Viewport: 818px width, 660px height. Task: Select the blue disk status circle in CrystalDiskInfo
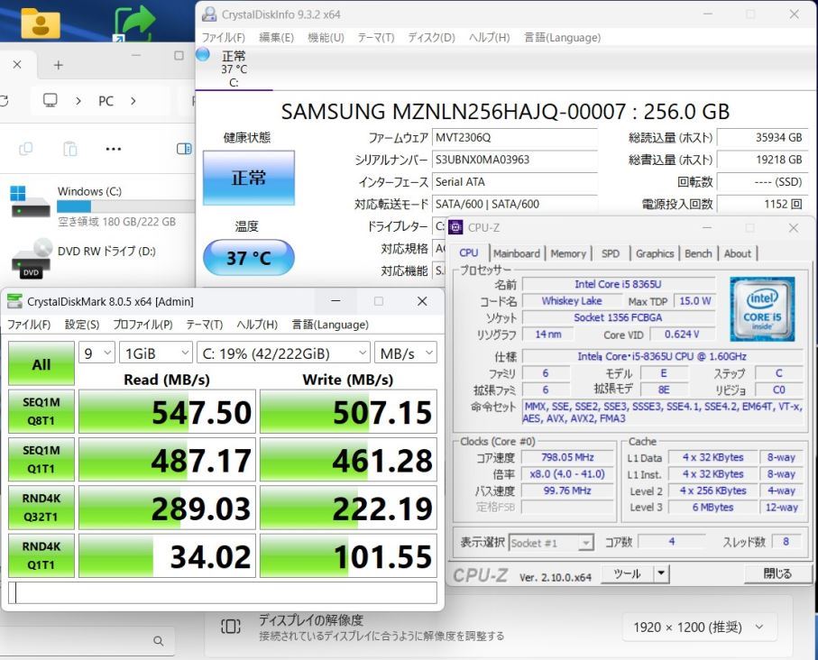[202, 54]
